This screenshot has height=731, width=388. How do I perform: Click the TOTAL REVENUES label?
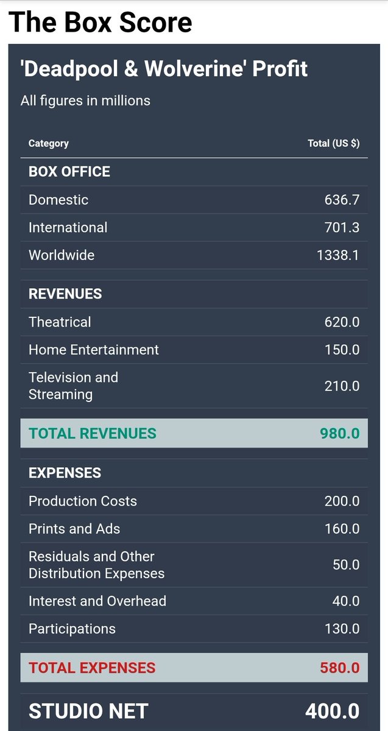point(93,434)
